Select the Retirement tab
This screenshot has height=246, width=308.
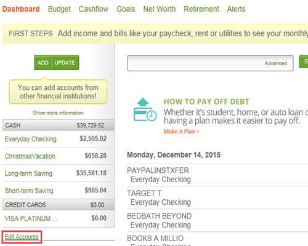click(201, 9)
